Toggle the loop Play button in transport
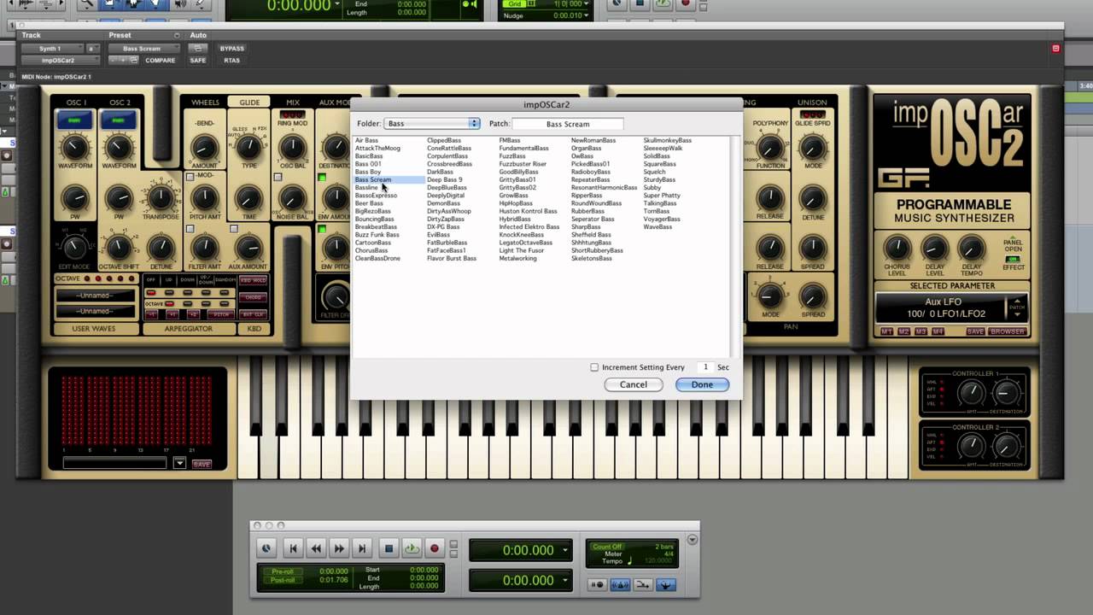 pos(412,548)
